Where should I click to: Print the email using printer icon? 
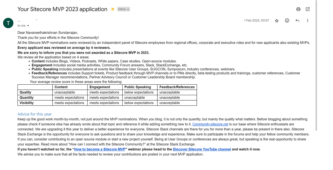pyautogui.click(x=298, y=9)
